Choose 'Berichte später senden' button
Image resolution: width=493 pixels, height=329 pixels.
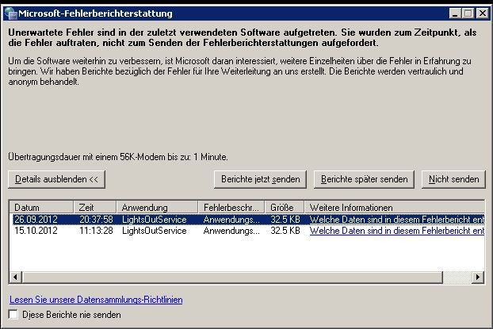click(364, 179)
